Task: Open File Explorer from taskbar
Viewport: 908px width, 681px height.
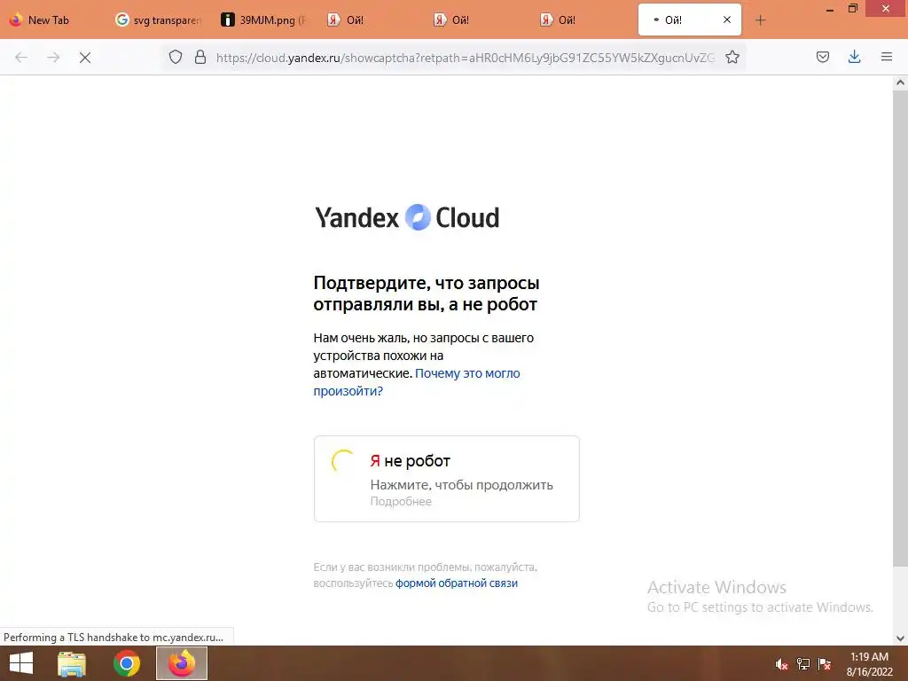Action: [72, 663]
